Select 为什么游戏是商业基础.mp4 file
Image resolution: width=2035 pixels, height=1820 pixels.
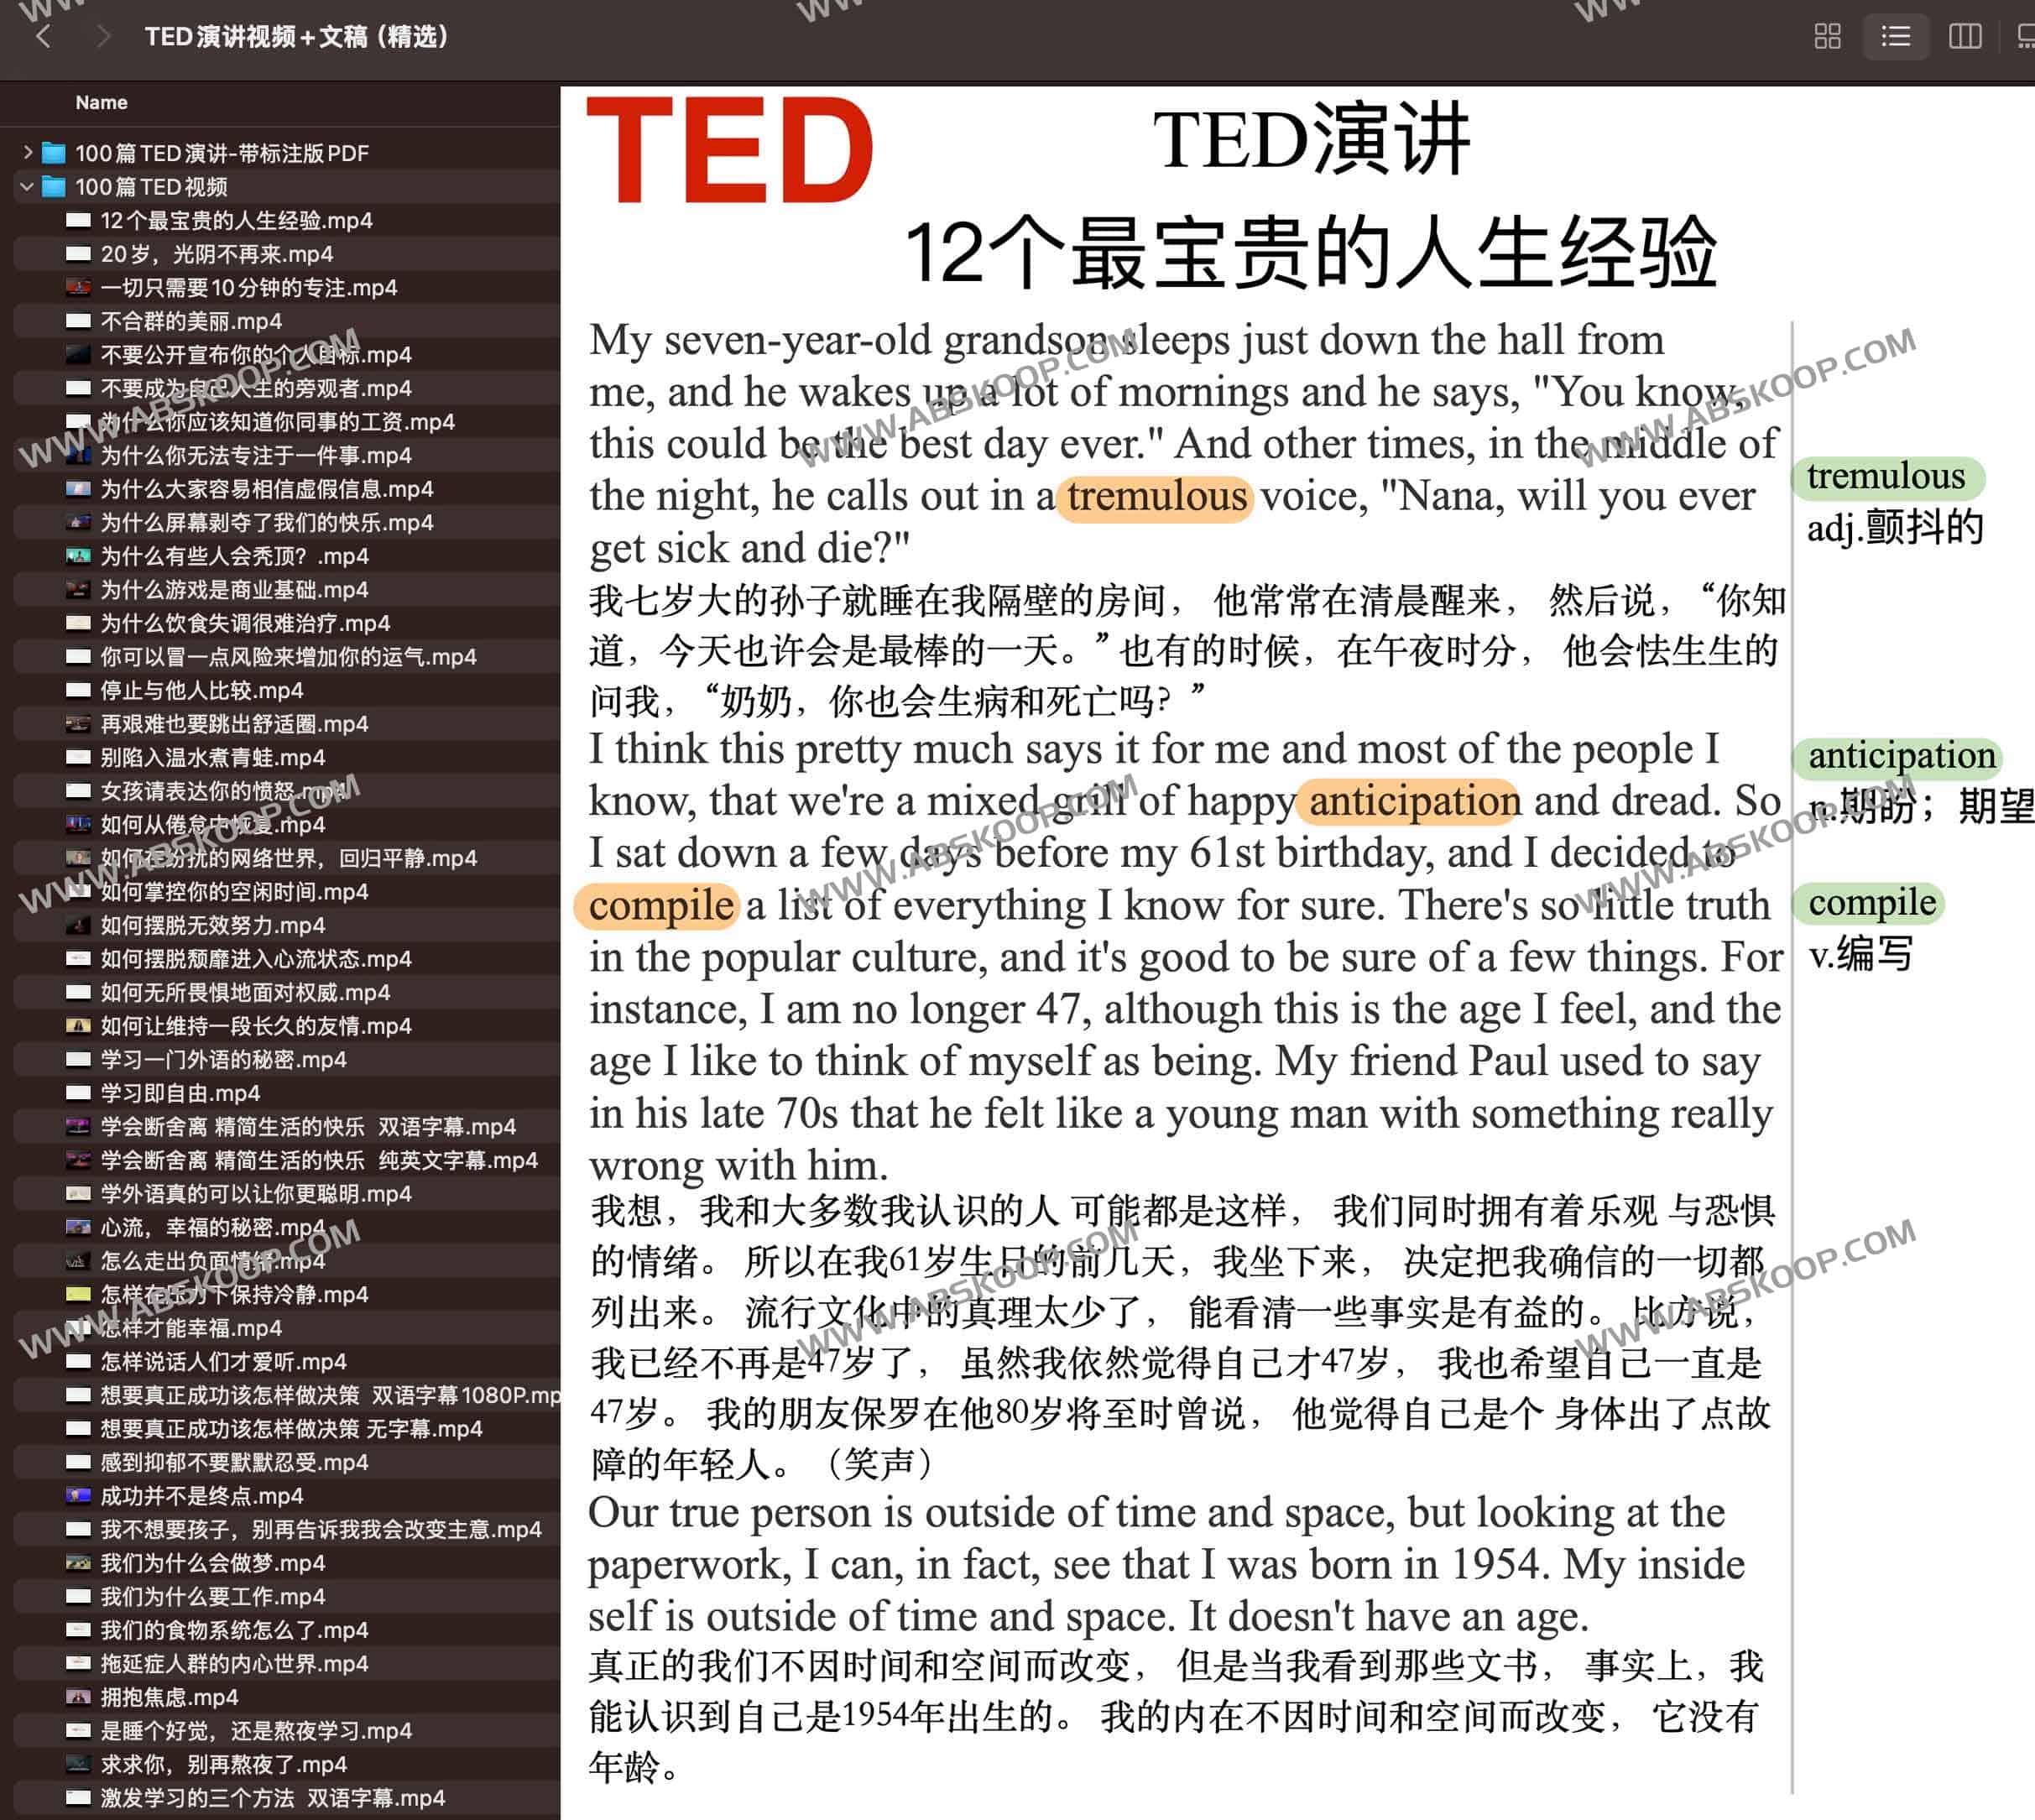click(234, 590)
